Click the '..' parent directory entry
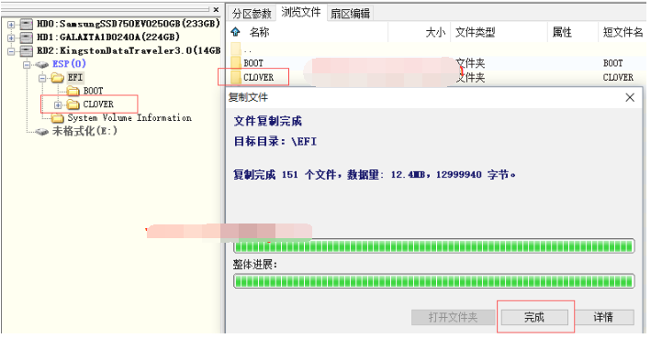 pos(248,50)
